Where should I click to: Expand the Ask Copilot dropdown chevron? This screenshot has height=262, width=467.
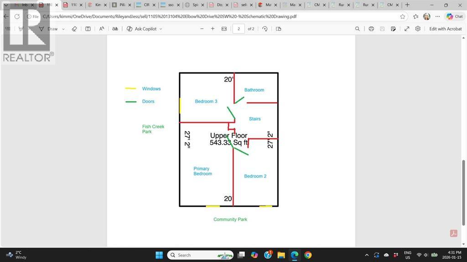pyautogui.click(x=161, y=29)
